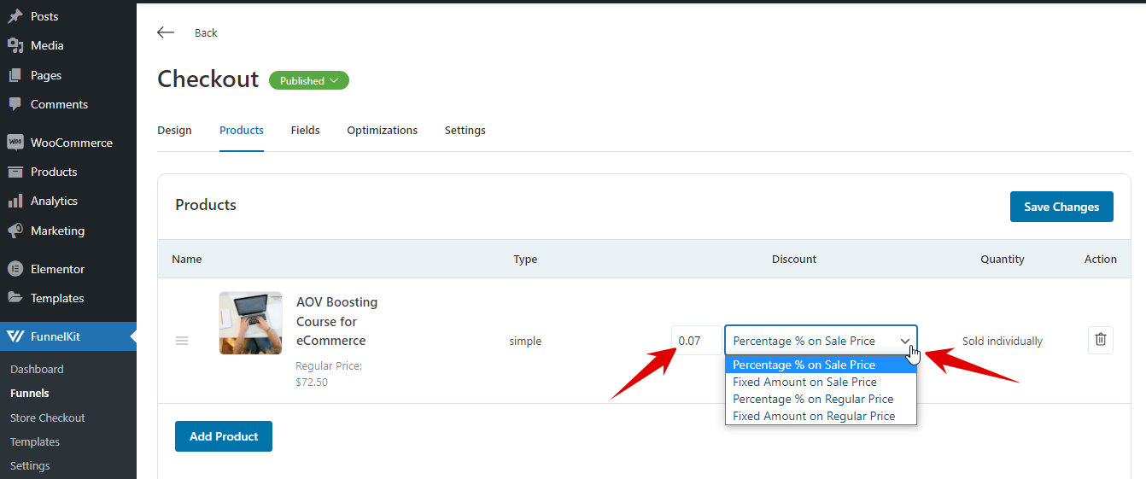Open FunnelKit Dashboard submenu link
1146x479 pixels.
click(x=37, y=369)
